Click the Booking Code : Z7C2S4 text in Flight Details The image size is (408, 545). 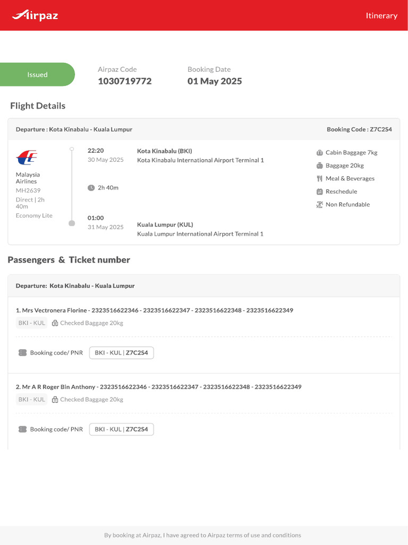359,129
